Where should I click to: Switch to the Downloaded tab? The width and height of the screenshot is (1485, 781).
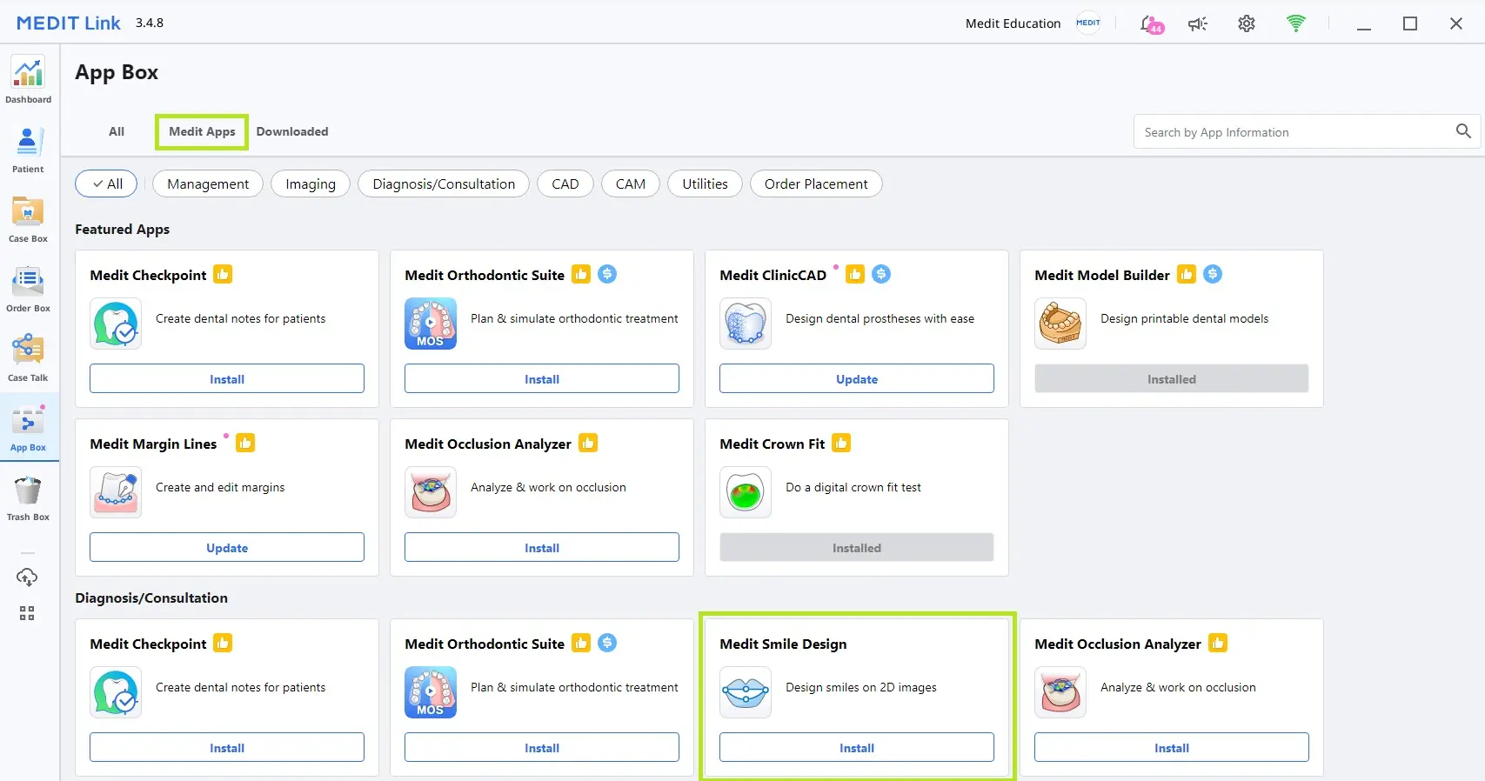point(292,131)
